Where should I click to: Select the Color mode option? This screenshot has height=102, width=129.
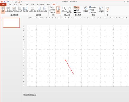pyautogui.click(x=76, y=8)
